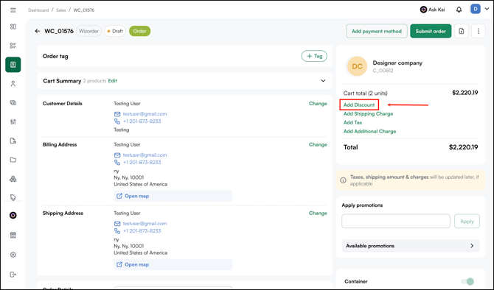Open the settings gear sidebar icon
The image size is (494, 290).
tap(13, 255)
